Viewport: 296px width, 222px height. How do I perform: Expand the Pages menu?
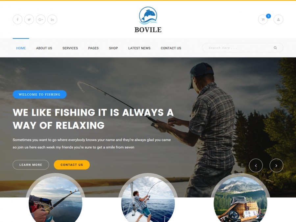pos(93,48)
